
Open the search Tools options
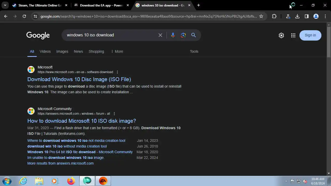[194, 51]
